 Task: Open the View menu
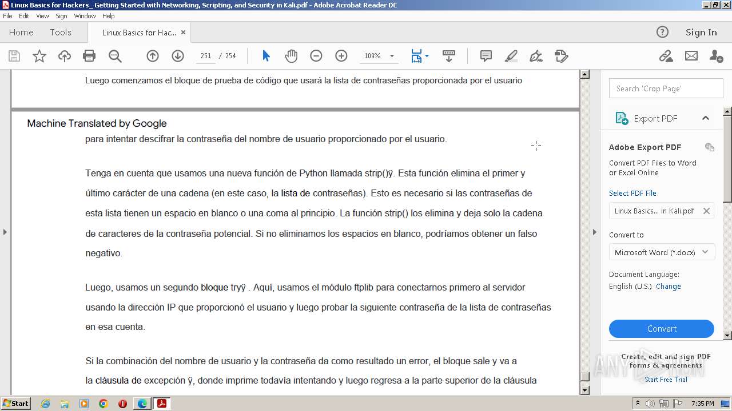coord(42,16)
